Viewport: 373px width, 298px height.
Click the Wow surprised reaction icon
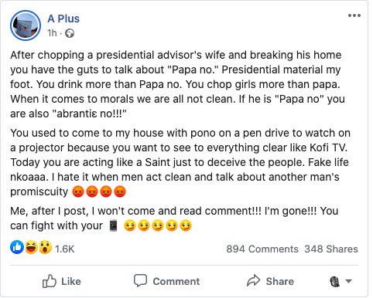[x=45, y=247]
